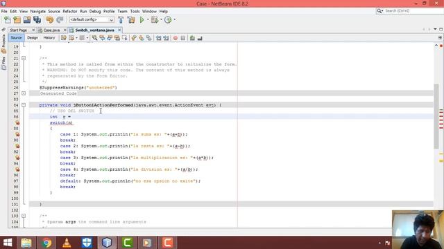Click the Find Next Occurrence icon
Image resolution: width=444 pixels, height=249 pixels.
[110, 38]
